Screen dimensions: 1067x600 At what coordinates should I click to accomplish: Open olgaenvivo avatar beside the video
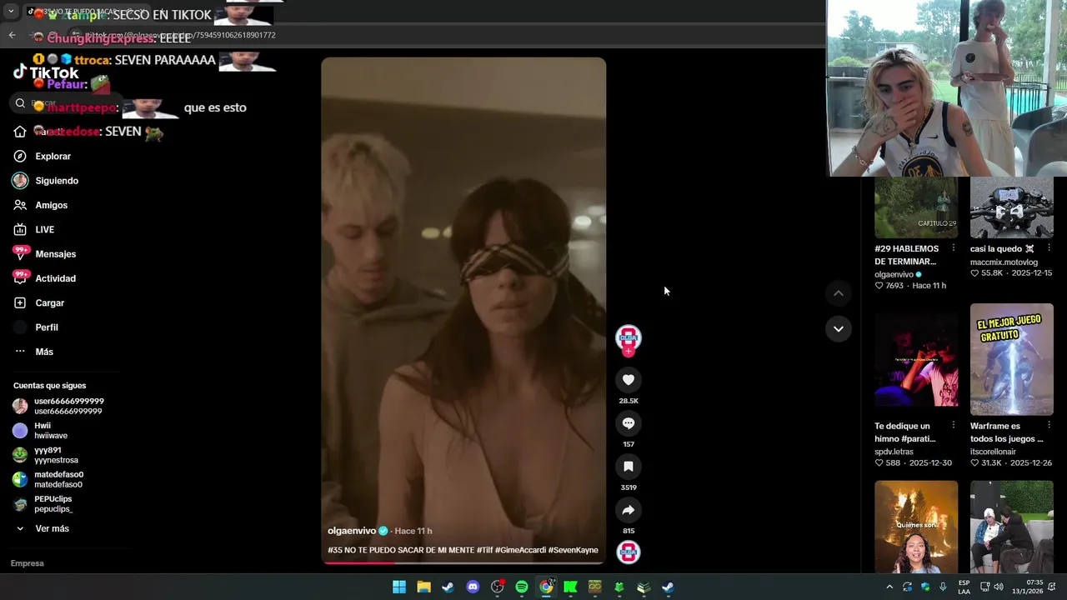(629, 337)
